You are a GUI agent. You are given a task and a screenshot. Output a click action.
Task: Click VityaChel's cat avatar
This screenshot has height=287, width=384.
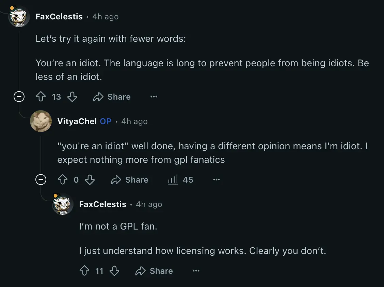click(41, 121)
